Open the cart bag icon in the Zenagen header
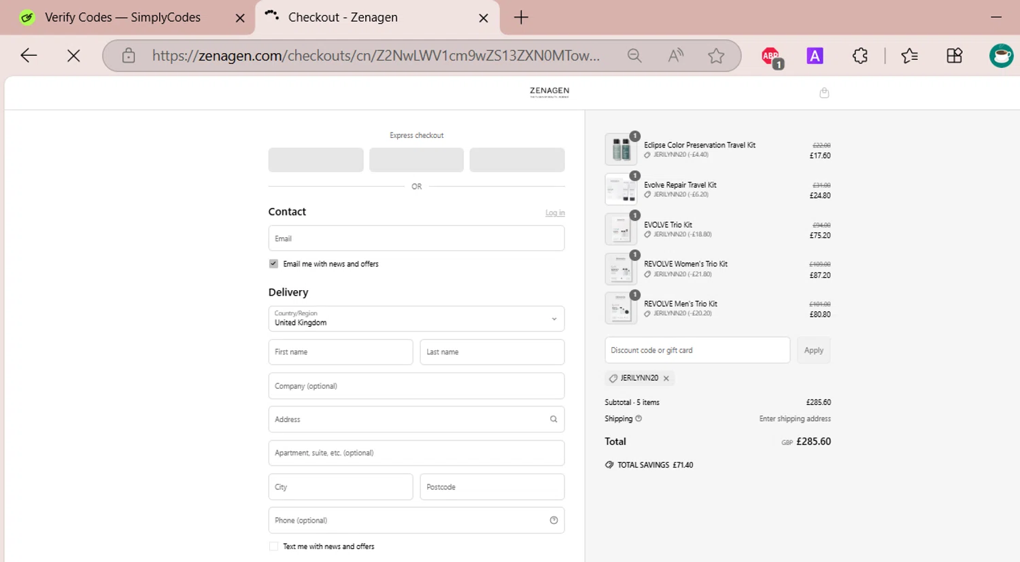The image size is (1020, 562). pos(824,92)
